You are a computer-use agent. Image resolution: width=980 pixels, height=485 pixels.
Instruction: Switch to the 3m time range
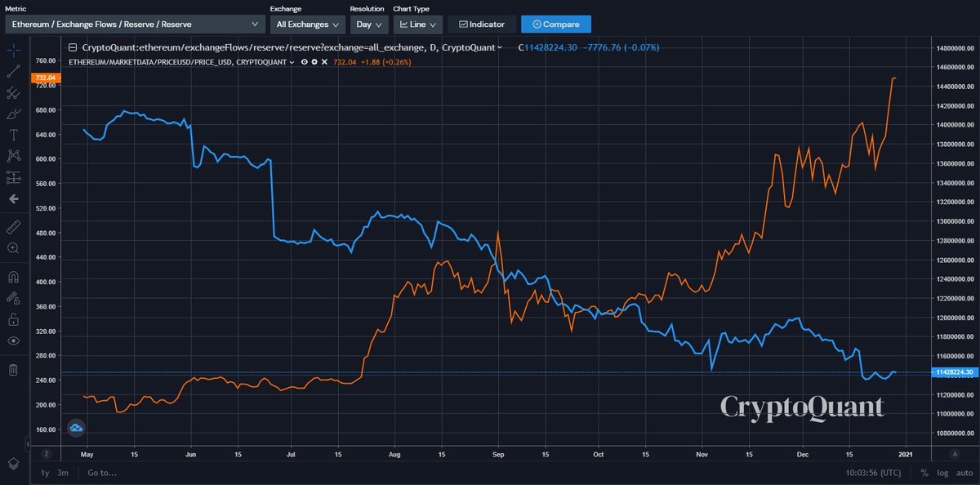pos(63,472)
